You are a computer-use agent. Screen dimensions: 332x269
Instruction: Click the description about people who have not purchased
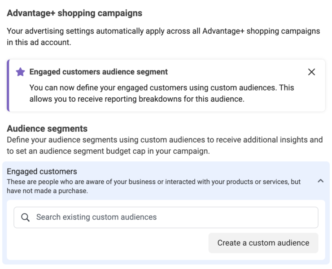(153, 186)
